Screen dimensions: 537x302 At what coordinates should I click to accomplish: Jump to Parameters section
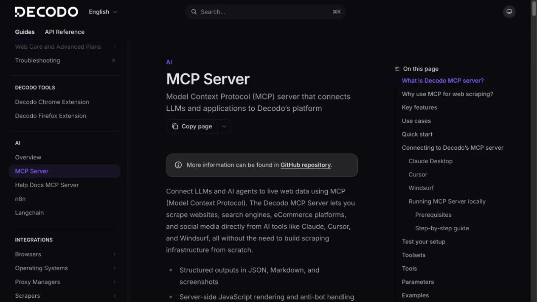click(418, 282)
